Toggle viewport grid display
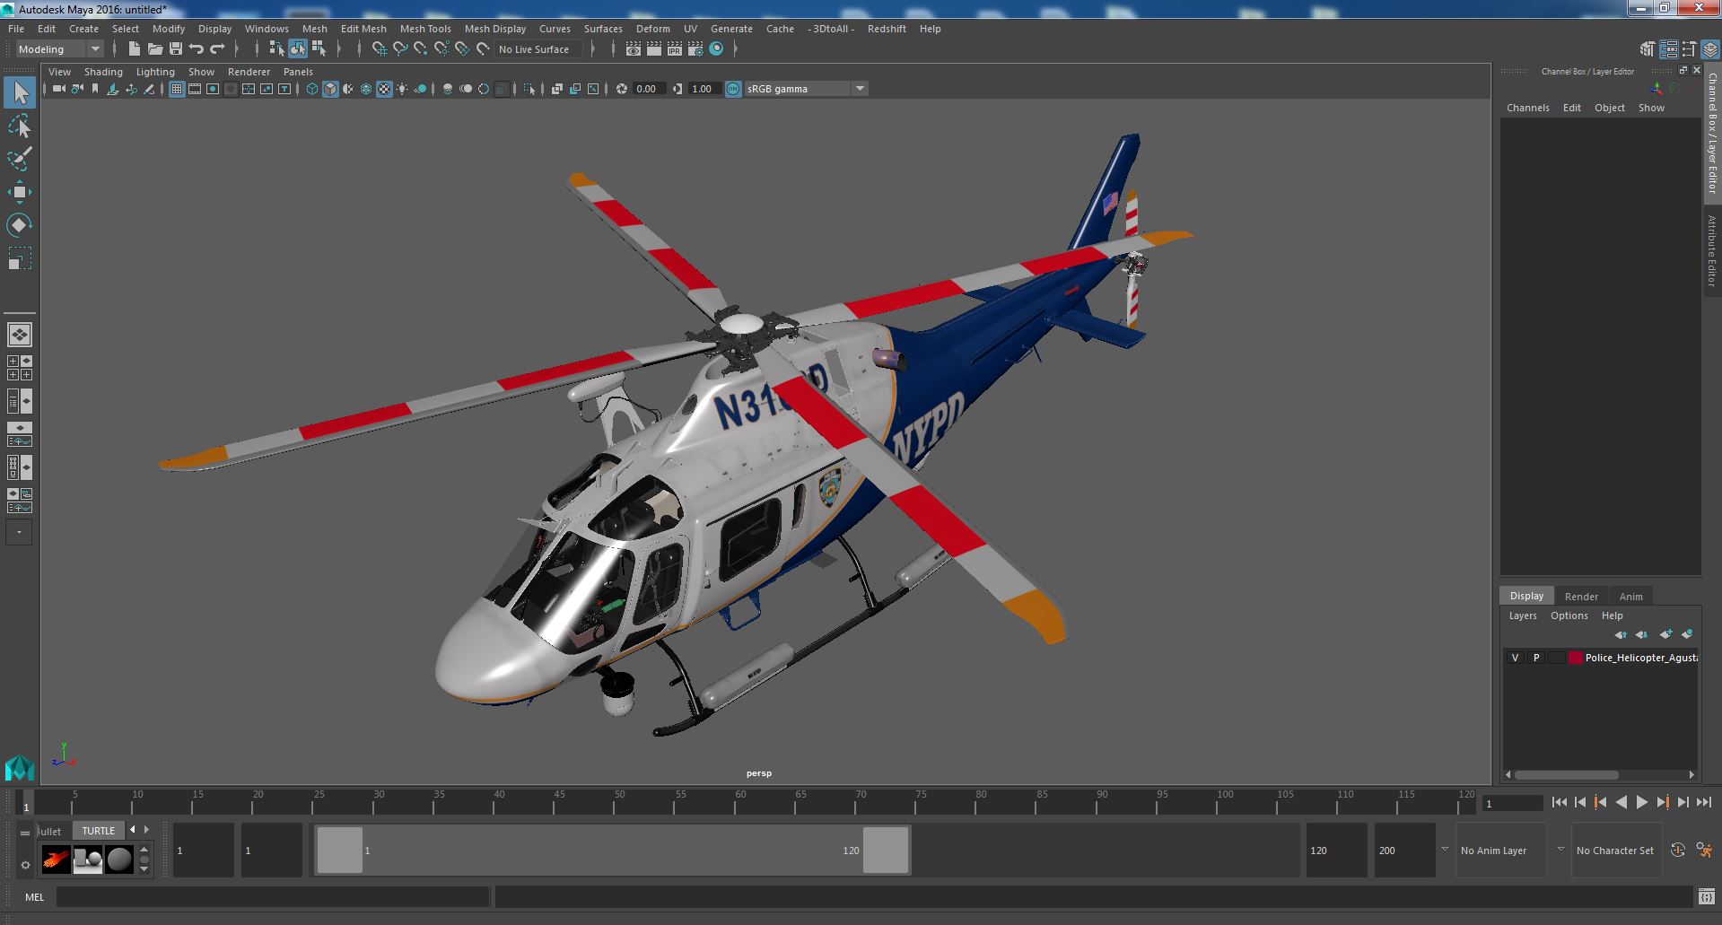This screenshot has width=1722, height=925. click(177, 89)
